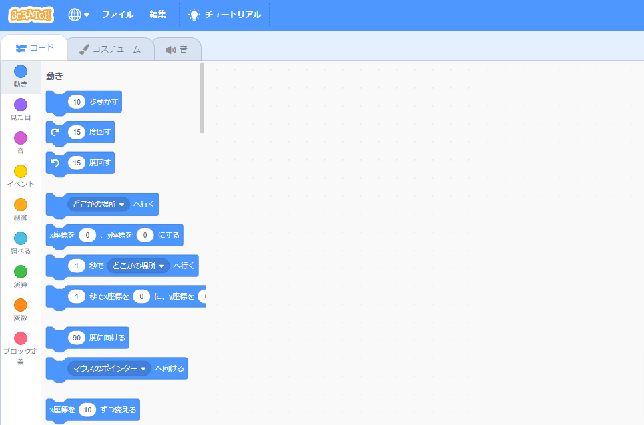Select the ブロック定義 pink category

pos(21,338)
